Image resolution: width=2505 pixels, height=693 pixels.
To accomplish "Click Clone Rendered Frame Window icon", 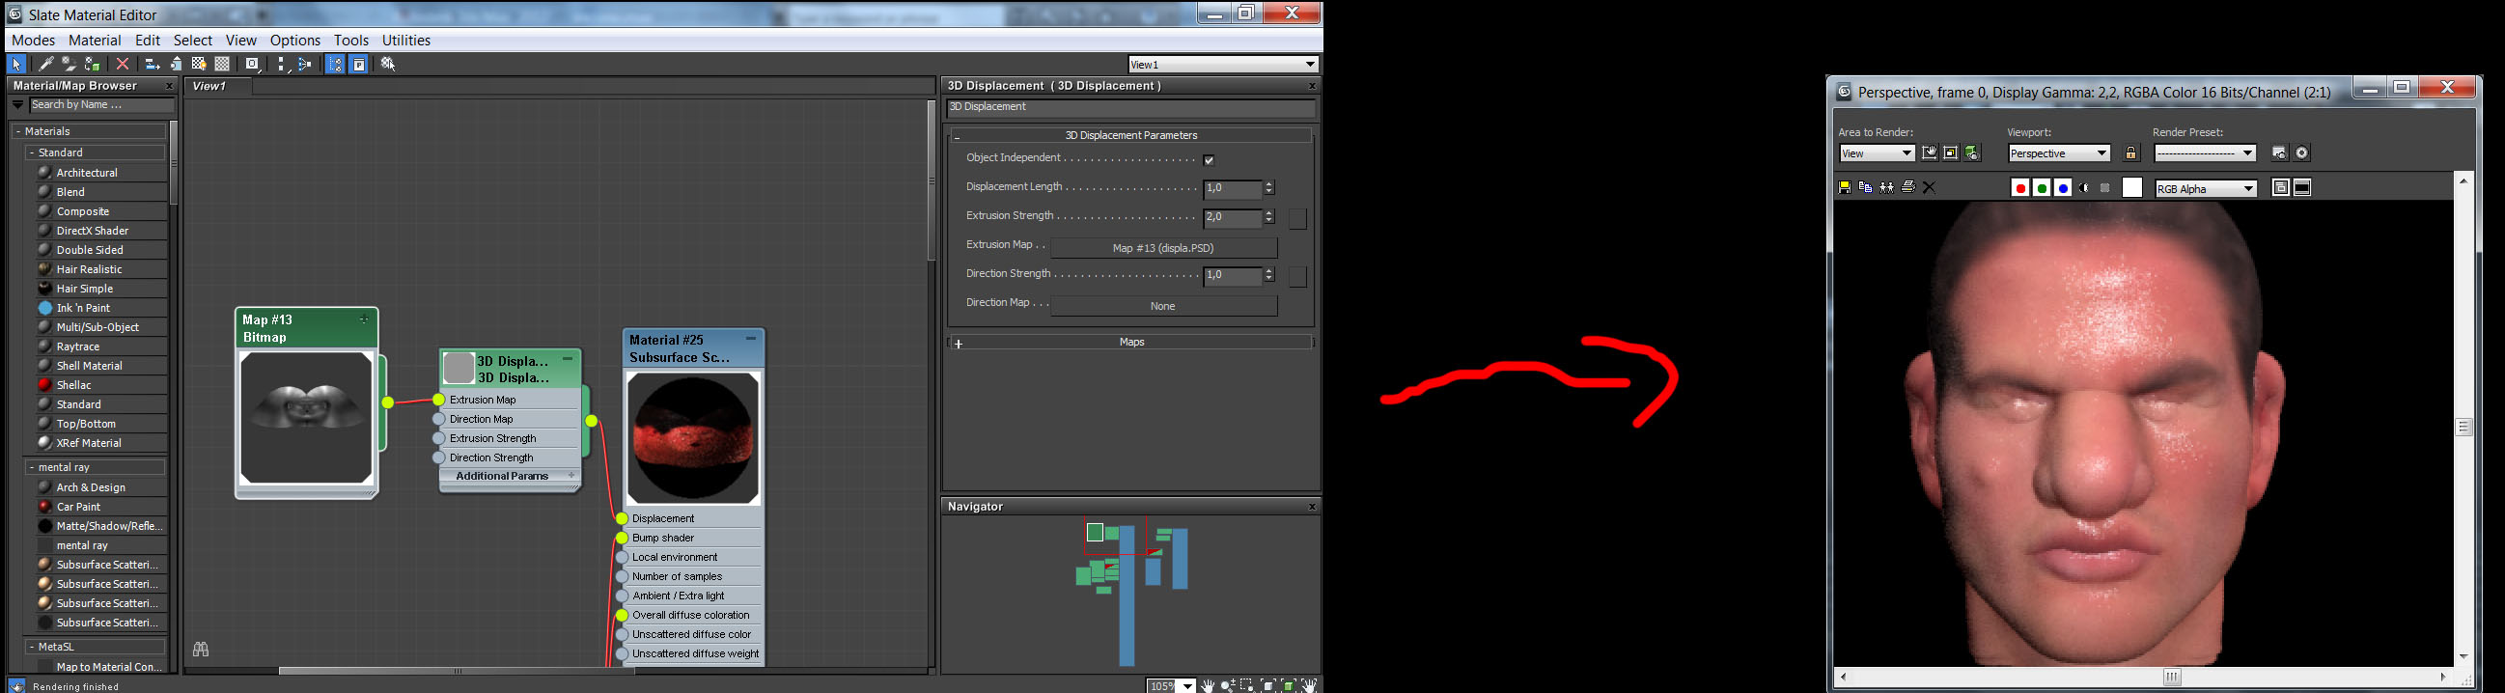I will 1886,187.
